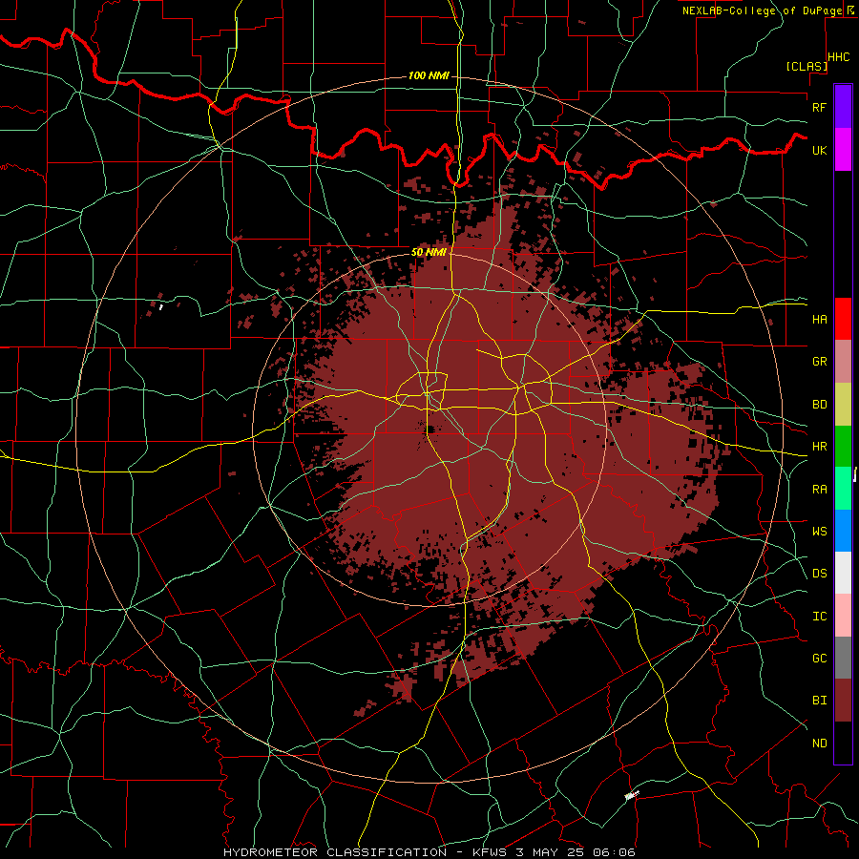Click the ND black legend swatch
Screen dimensions: 859x859
(x=843, y=743)
